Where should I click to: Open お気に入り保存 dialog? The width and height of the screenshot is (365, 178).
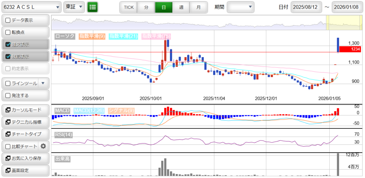[x=25, y=158]
